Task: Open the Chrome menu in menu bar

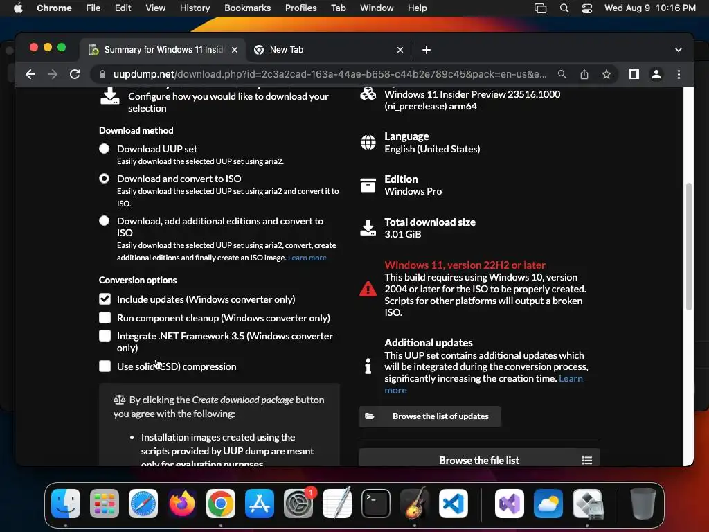Action: (54, 8)
